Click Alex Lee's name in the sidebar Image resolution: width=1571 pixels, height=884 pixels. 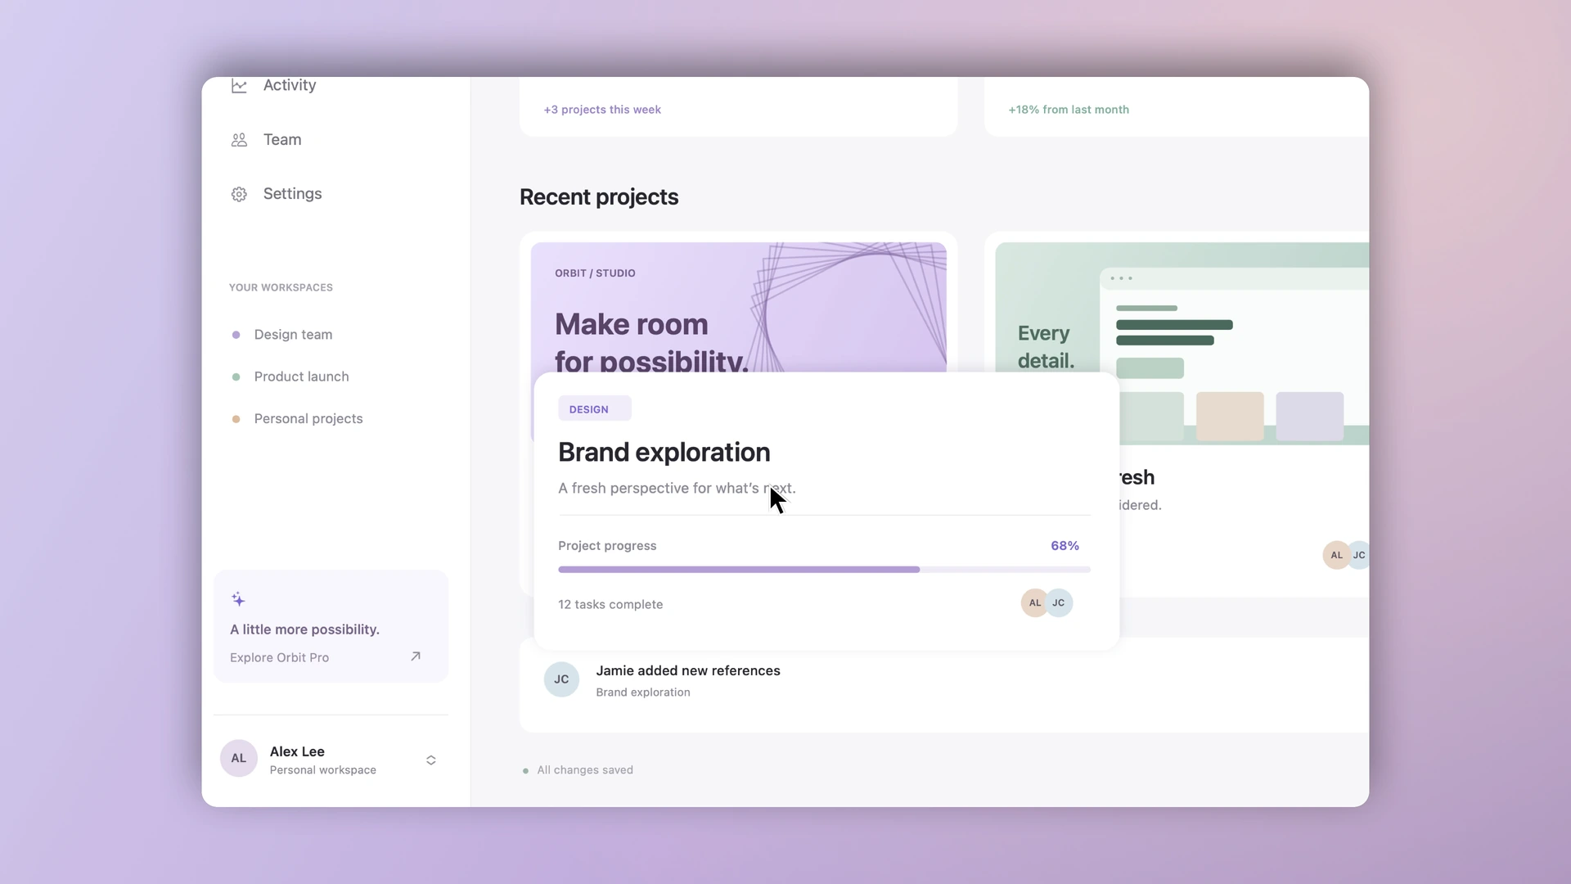click(x=297, y=751)
